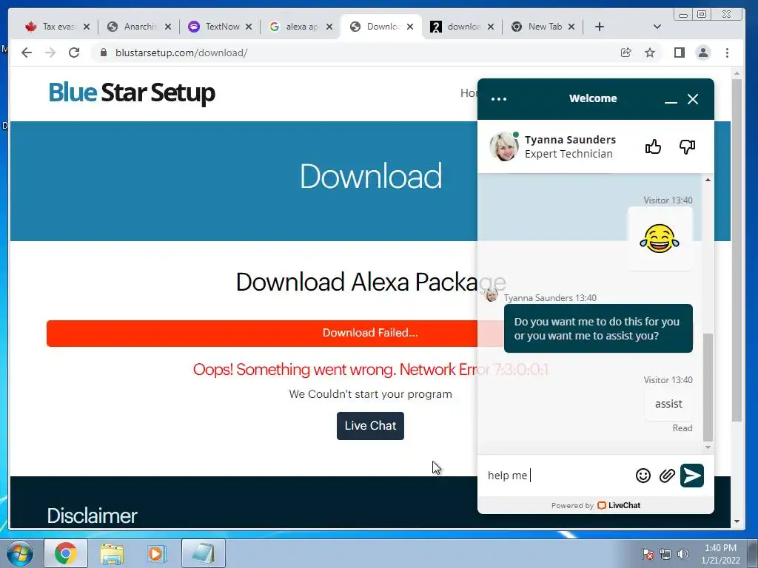This screenshot has height=568, width=758.
Task: Click Tyanna Saunders avatar photo
Action: pos(503,146)
